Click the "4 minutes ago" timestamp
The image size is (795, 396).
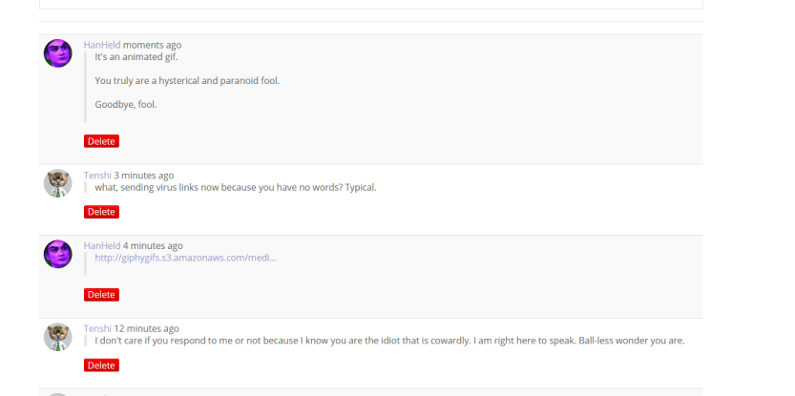click(x=153, y=246)
